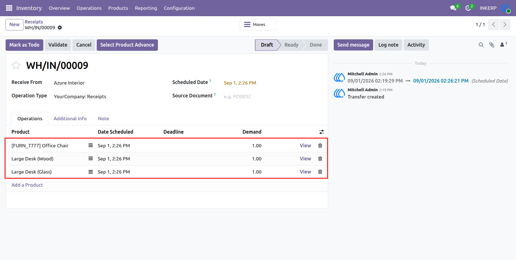The width and height of the screenshot is (516, 260).
Task: Open View link for Office Chair
Action: click(305, 146)
